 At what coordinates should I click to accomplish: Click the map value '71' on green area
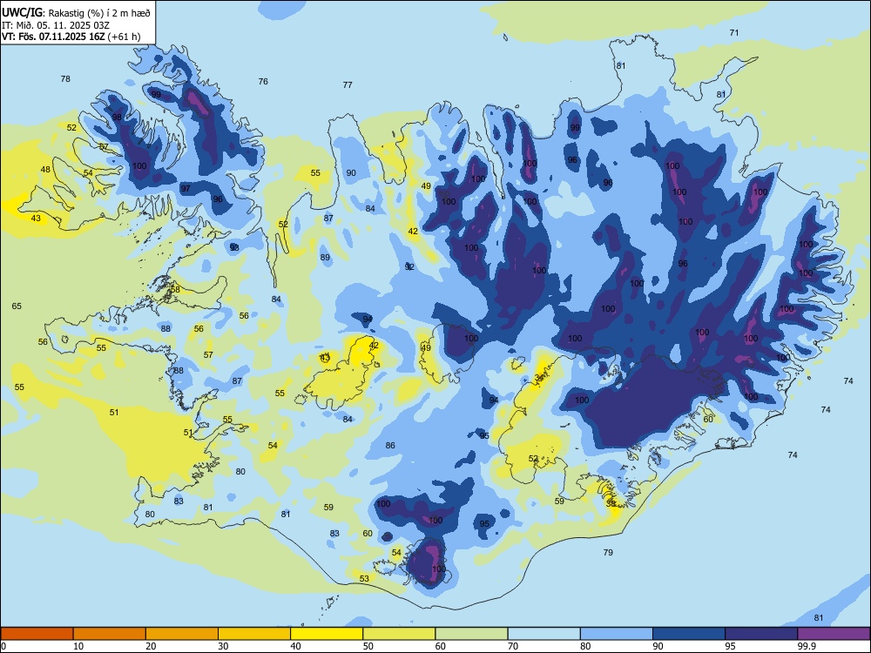point(734,33)
